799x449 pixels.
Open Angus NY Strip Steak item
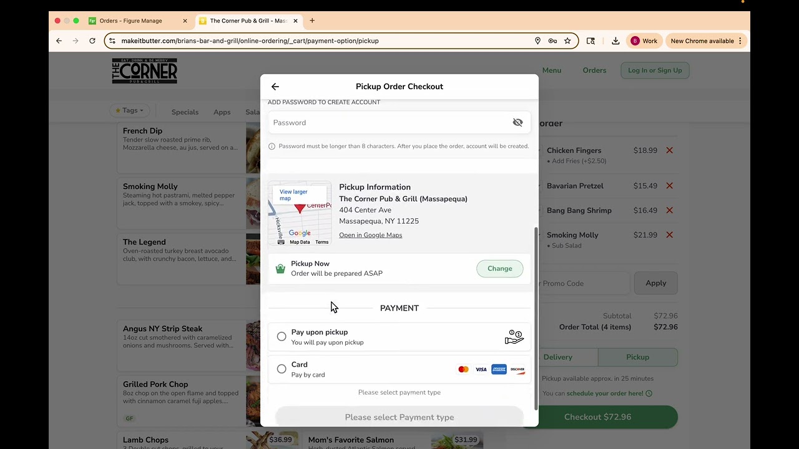[189, 345]
